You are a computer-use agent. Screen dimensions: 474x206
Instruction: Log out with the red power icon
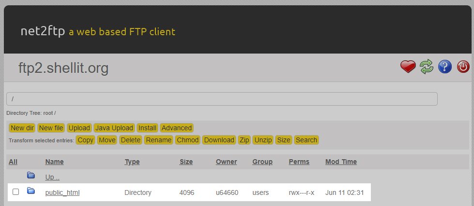(x=463, y=67)
